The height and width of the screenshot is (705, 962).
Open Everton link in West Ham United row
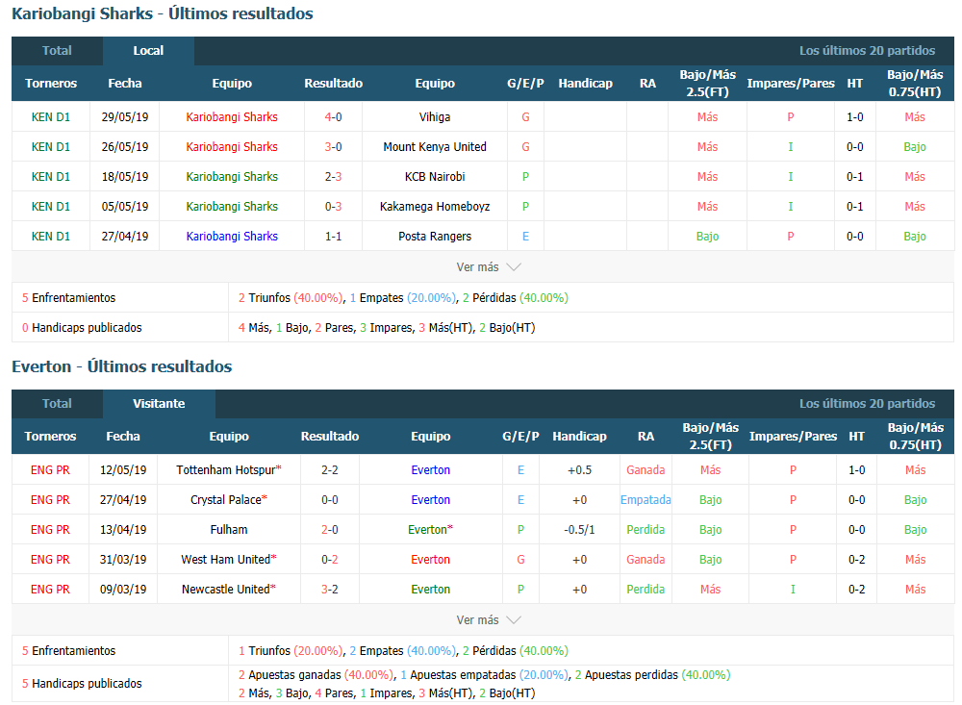430,560
